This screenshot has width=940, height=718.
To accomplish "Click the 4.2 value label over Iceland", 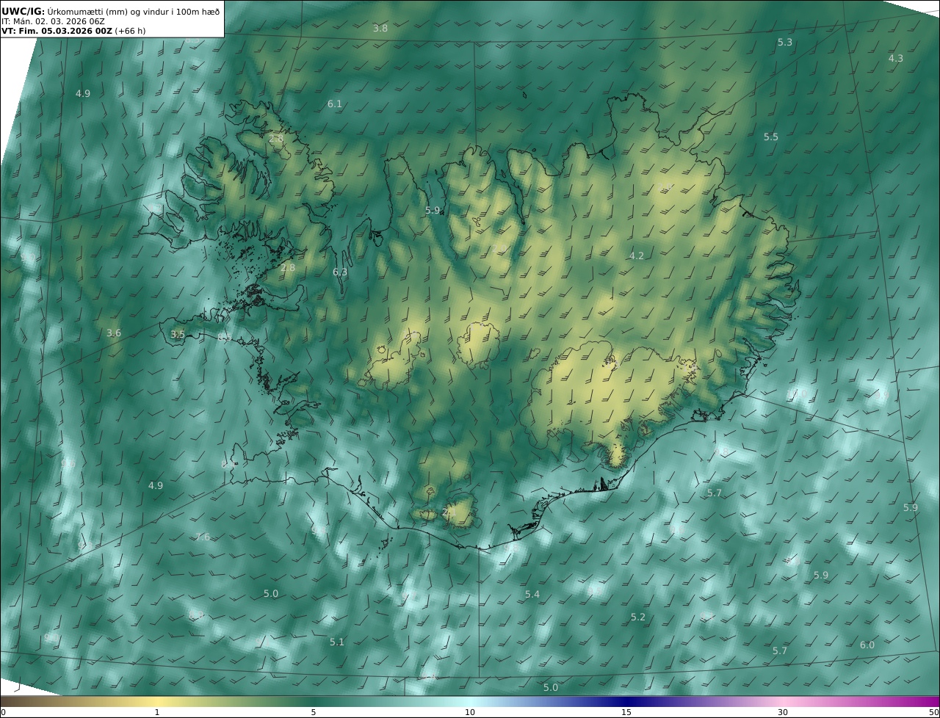I will 637,256.
